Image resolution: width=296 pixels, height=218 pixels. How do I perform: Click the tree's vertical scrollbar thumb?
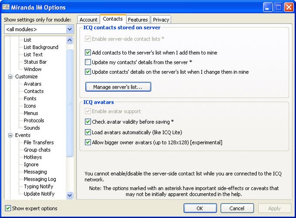pos(70,103)
